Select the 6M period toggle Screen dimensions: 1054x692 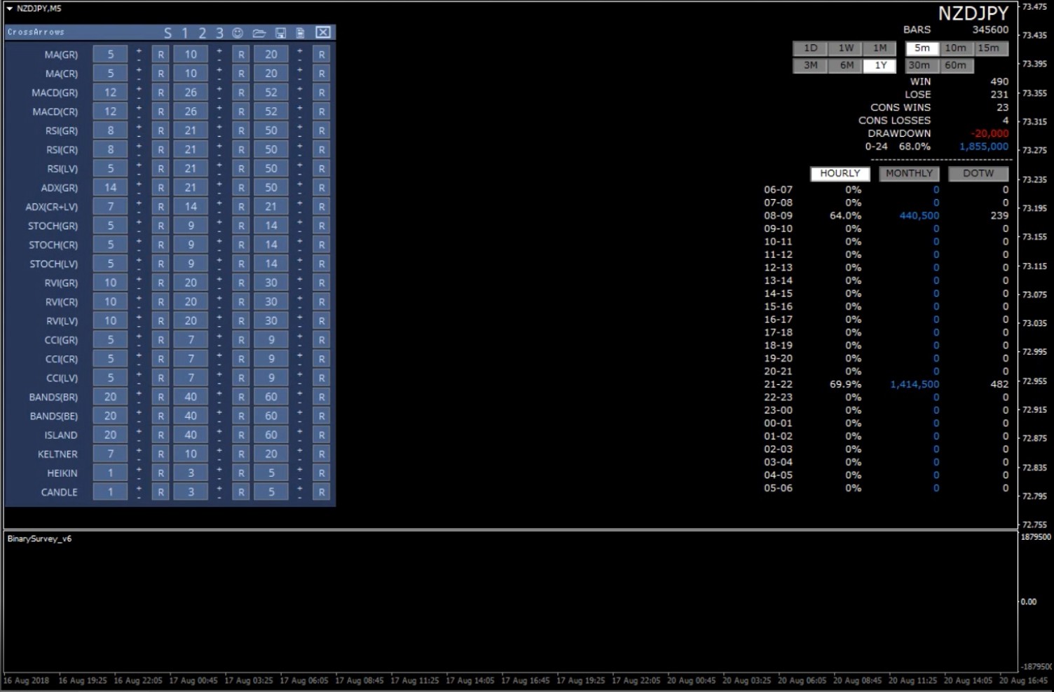coord(846,65)
